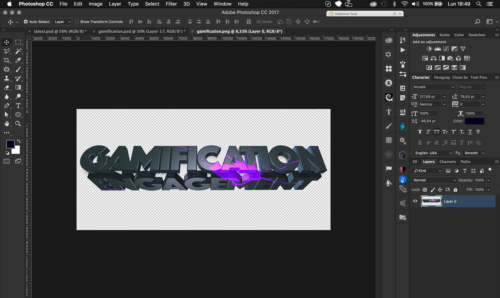Select the Zoom tool

point(18,123)
